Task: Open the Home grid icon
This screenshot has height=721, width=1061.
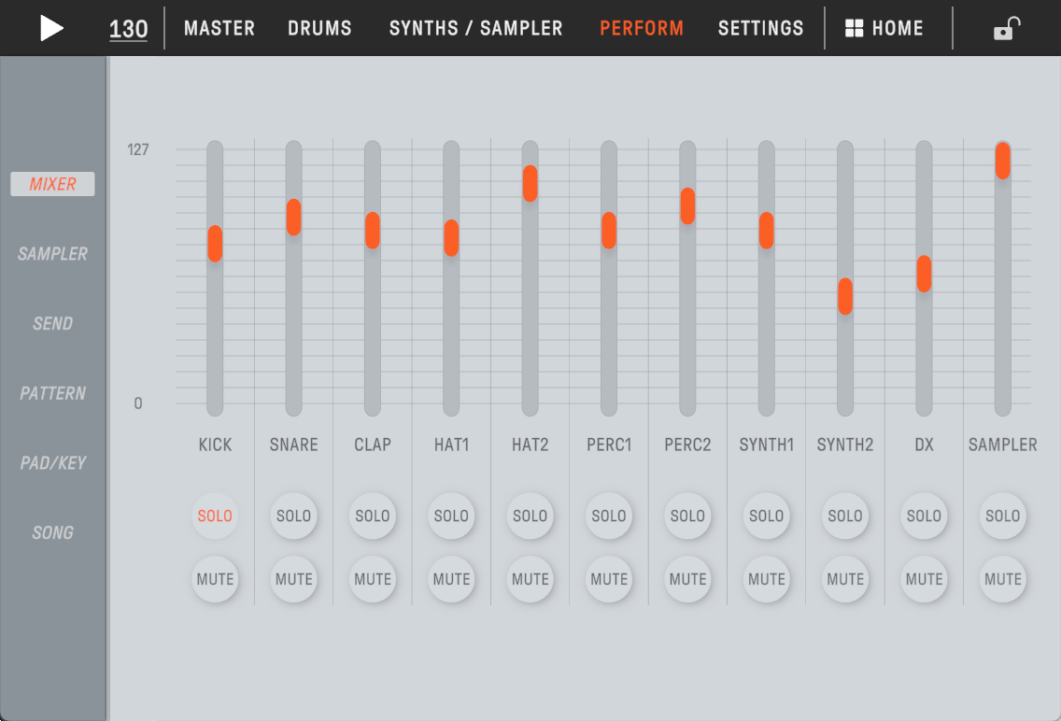Action: click(854, 28)
